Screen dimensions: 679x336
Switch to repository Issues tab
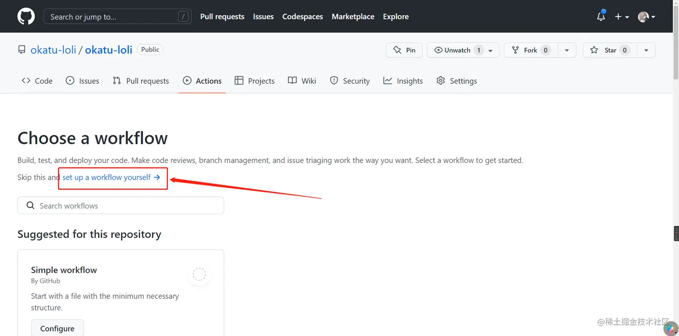(83, 81)
